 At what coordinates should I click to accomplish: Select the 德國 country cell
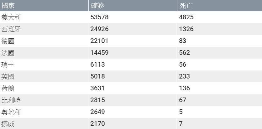pos(44,41)
